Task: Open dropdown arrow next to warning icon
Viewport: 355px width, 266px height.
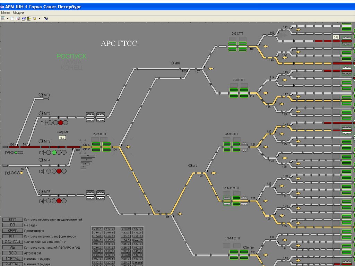Action: [40, 18]
